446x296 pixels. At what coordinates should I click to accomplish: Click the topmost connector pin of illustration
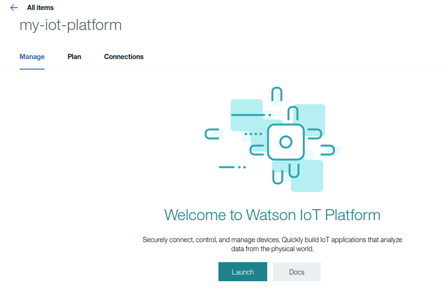coord(277,94)
